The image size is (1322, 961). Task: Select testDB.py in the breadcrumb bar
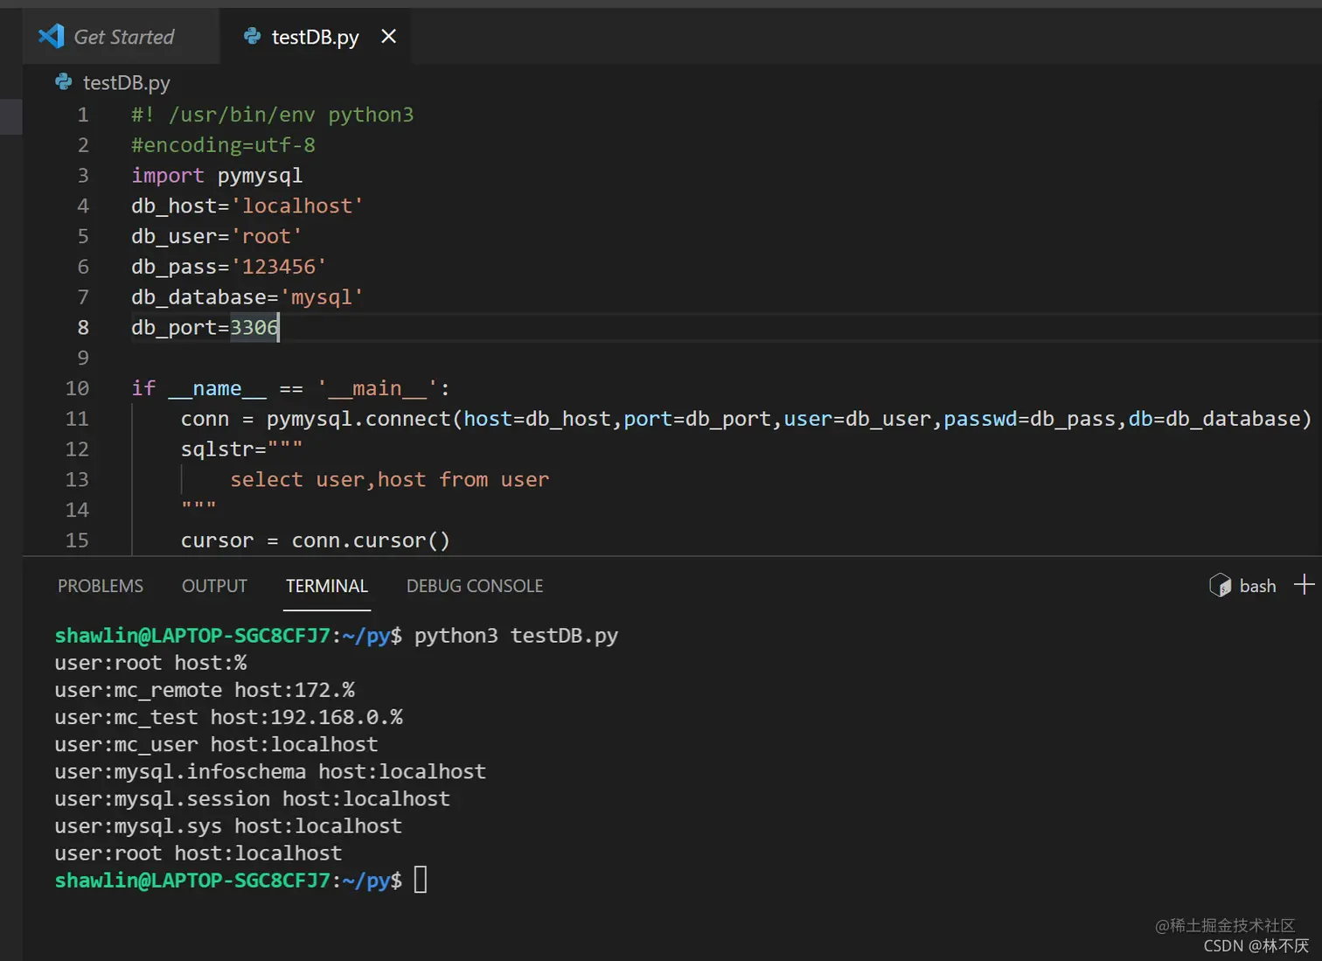point(127,82)
